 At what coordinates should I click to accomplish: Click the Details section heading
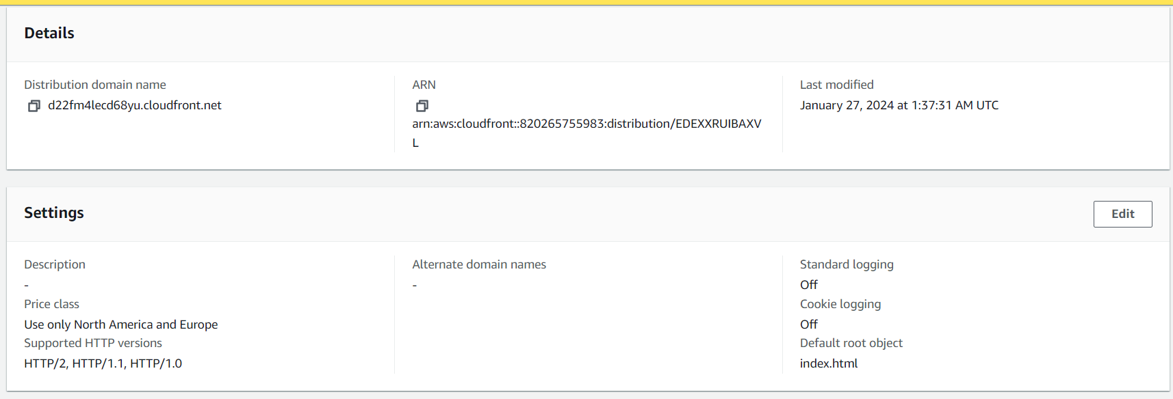pos(49,33)
